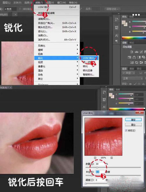Switch to the 样式 tab

(132, 43)
